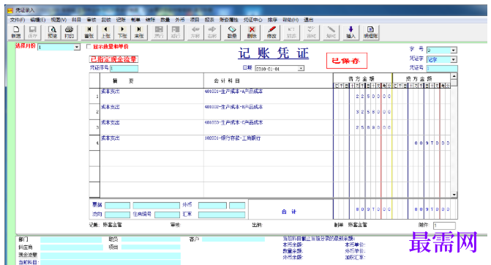Open the 帮助(H) menu
The width and height of the screenshot is (491, 265).
click(291, 20)
